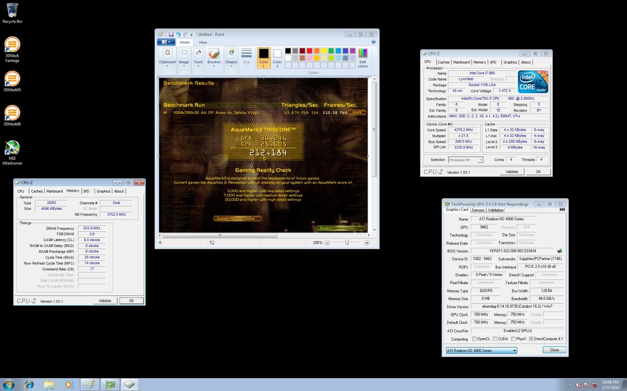The height and width of the screenshot is (391, 627).
Task: Click the Paint zoom in plus button
Action: [x=367, y=243]
